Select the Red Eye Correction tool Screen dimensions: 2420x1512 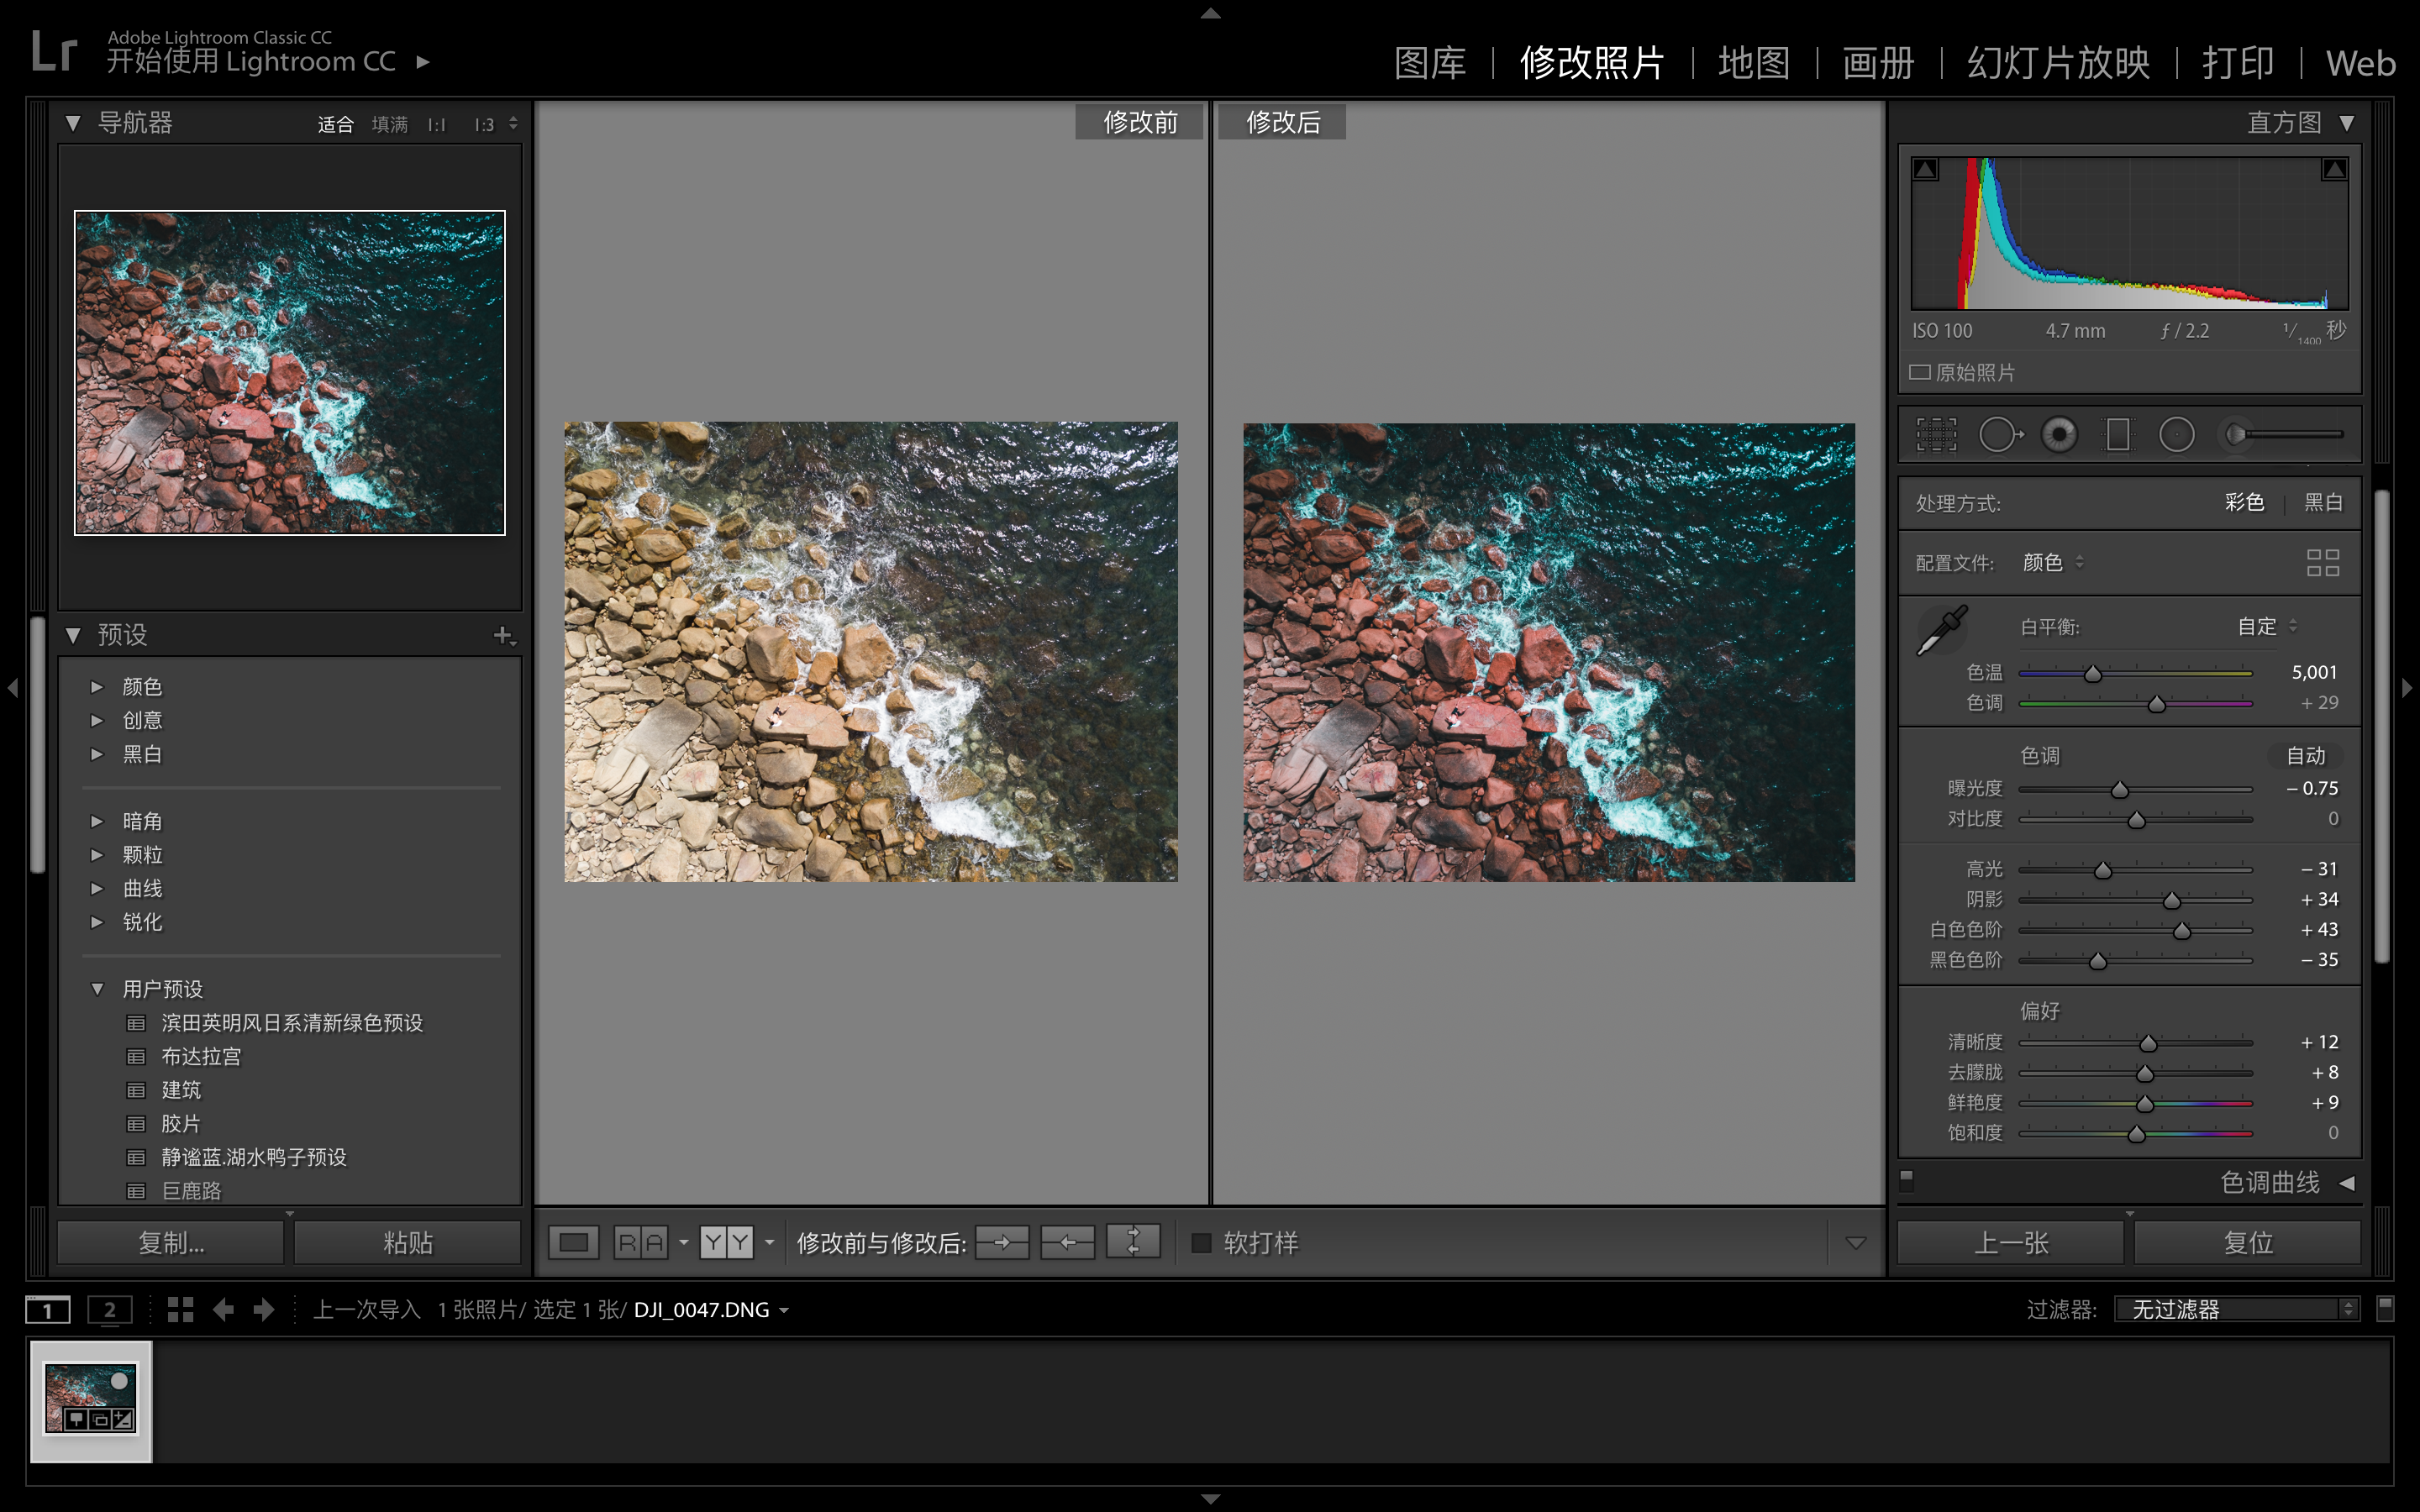coord(2059,434)
